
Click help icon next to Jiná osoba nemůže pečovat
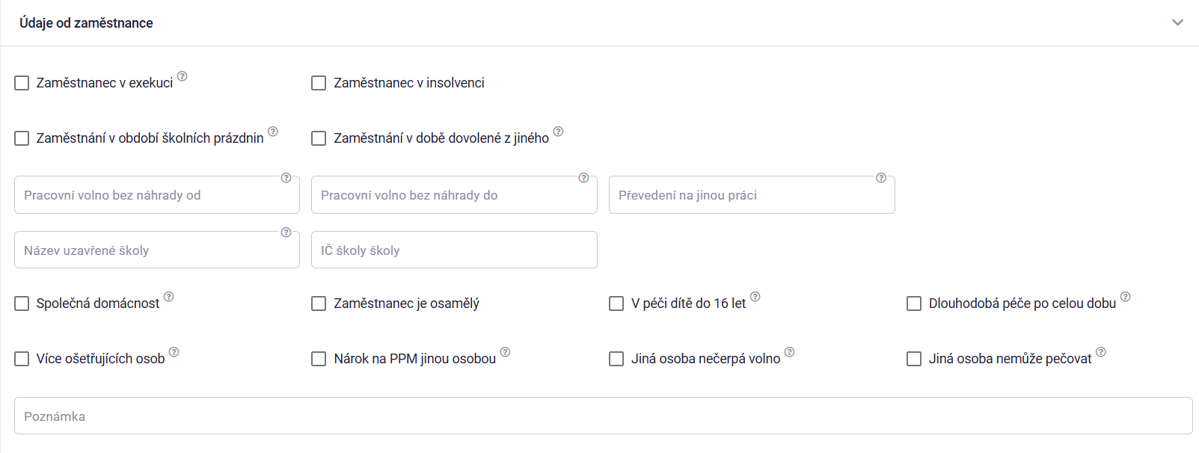[x=1101, y=352]
